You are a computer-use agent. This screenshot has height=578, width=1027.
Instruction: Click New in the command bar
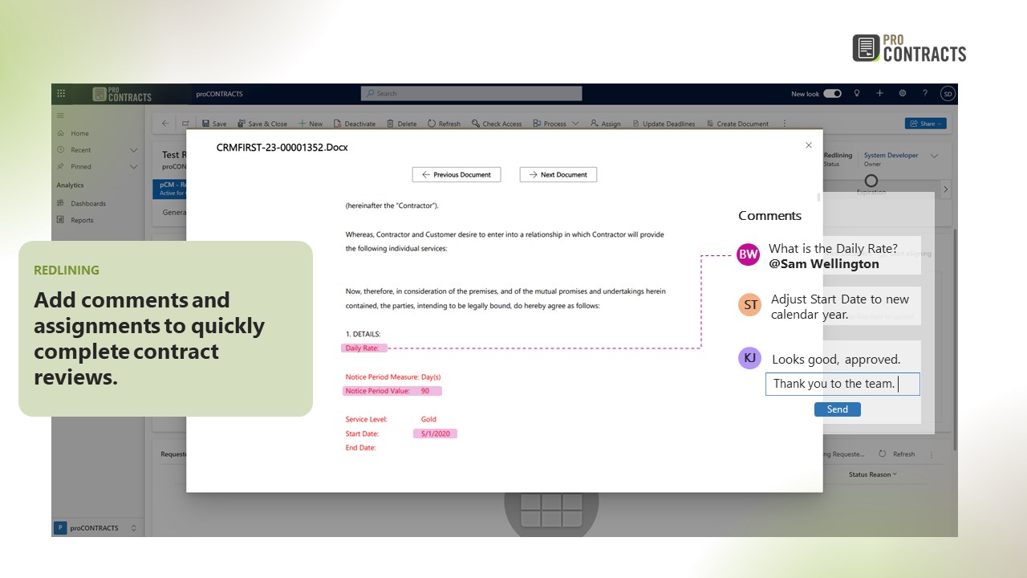pyautogui.click(x=311, y=124)
